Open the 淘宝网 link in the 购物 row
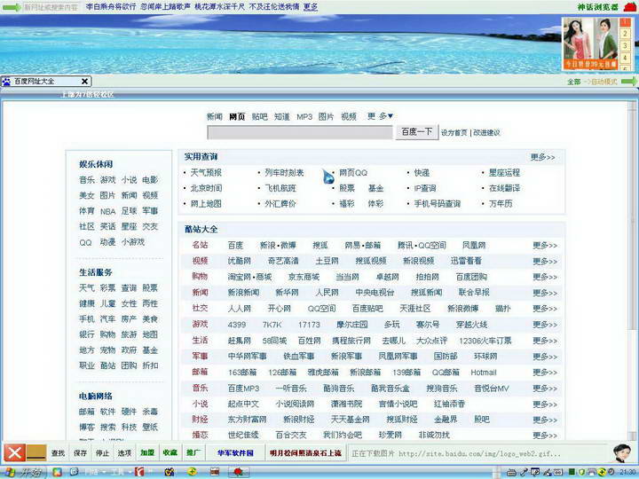639x479 pixels. point(240,277)
